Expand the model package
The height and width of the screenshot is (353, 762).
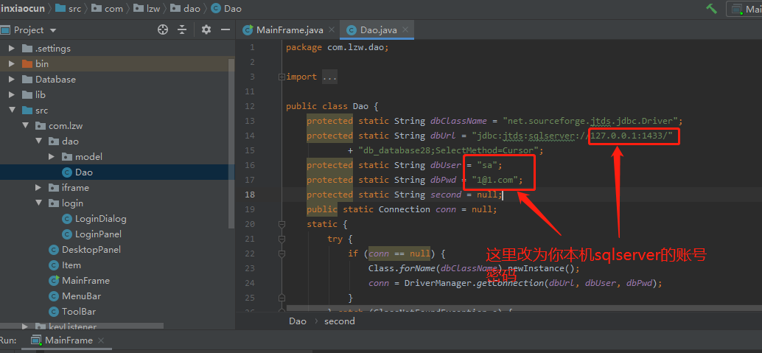coord(52,157)
